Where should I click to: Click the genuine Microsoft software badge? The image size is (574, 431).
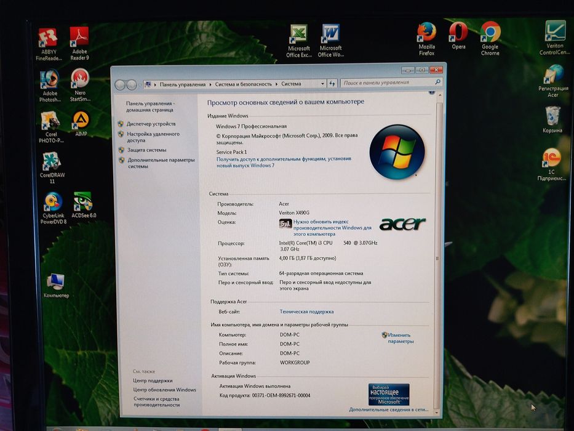coord(389,394)
